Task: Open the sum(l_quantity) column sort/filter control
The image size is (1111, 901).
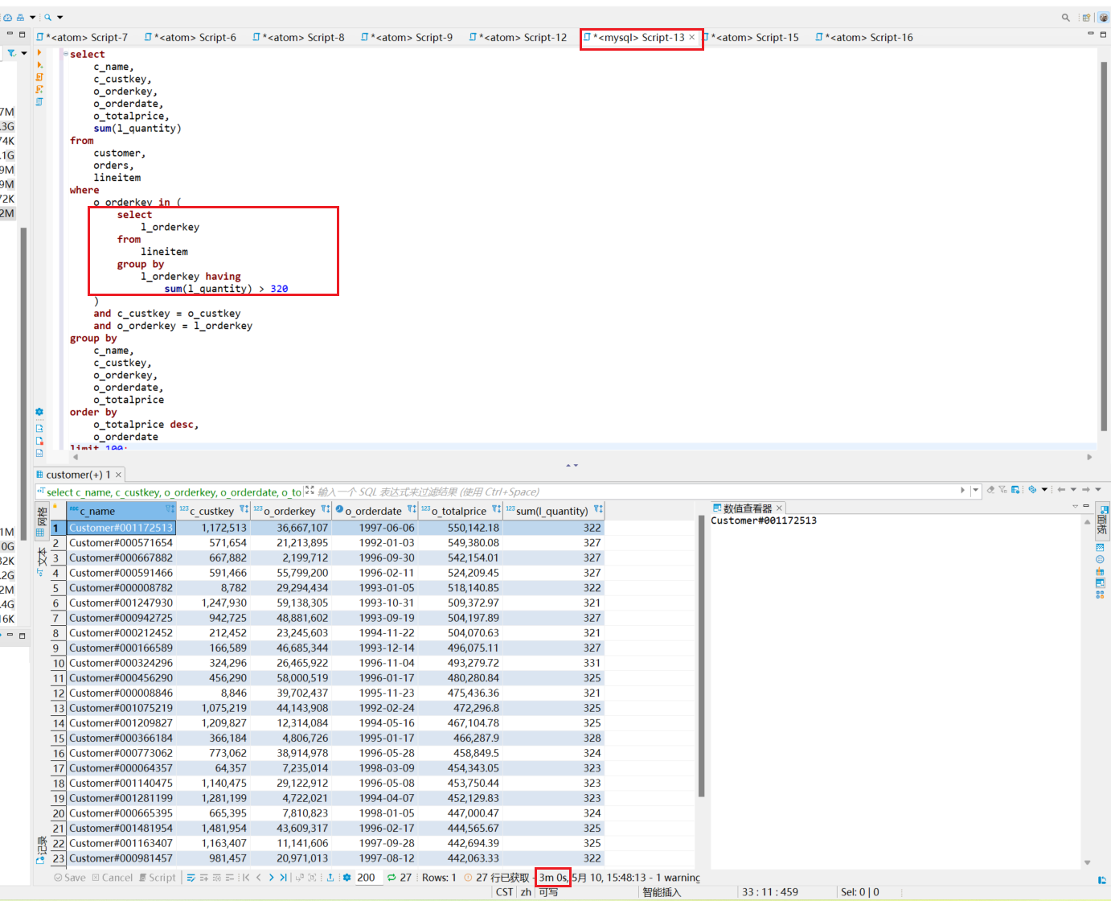Action: [598, 509]
